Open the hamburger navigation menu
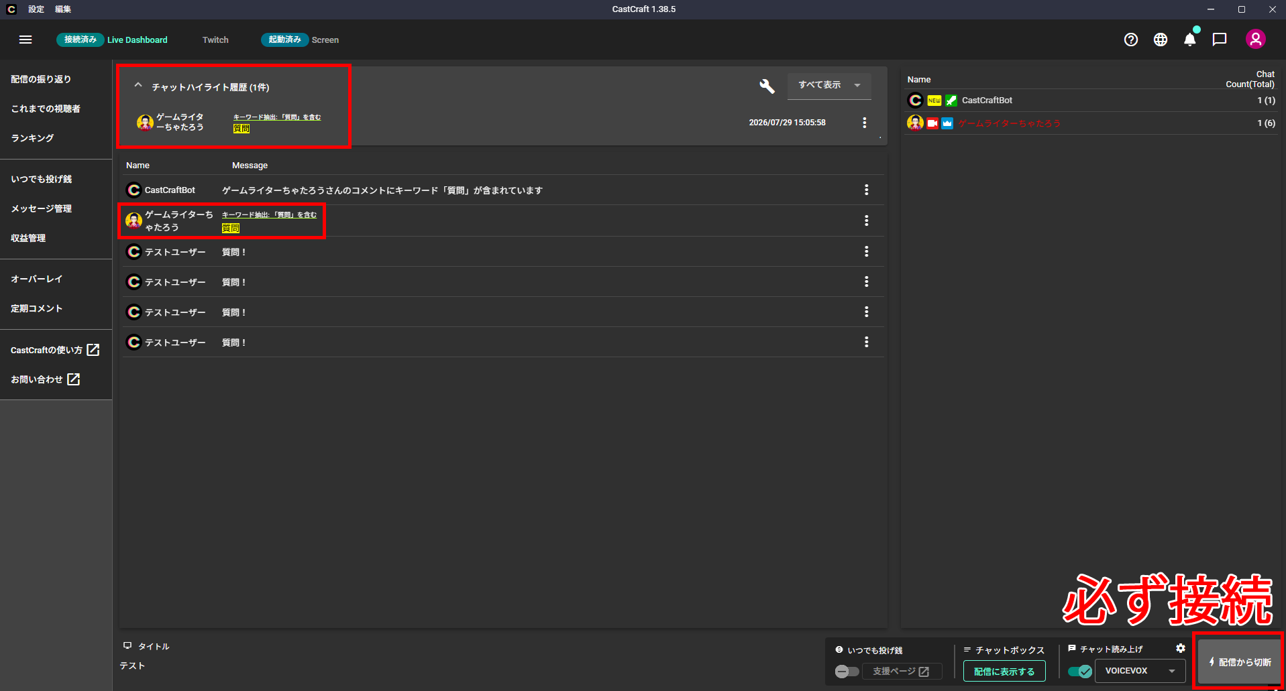 [x=25, y=40]
